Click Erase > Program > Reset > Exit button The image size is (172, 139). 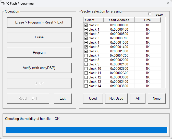tap(39, 22)
